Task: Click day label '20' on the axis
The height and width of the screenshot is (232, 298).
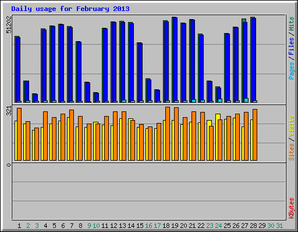Action: click(183, 226)
